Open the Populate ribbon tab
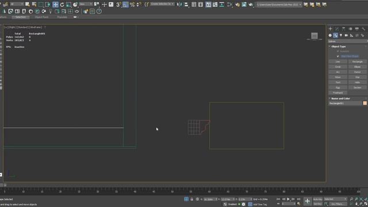Screen dimensions: 368x207 [62, 17]
